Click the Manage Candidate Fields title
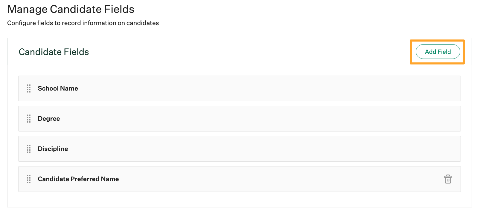 pyautogui.click(x=71, y=9)
